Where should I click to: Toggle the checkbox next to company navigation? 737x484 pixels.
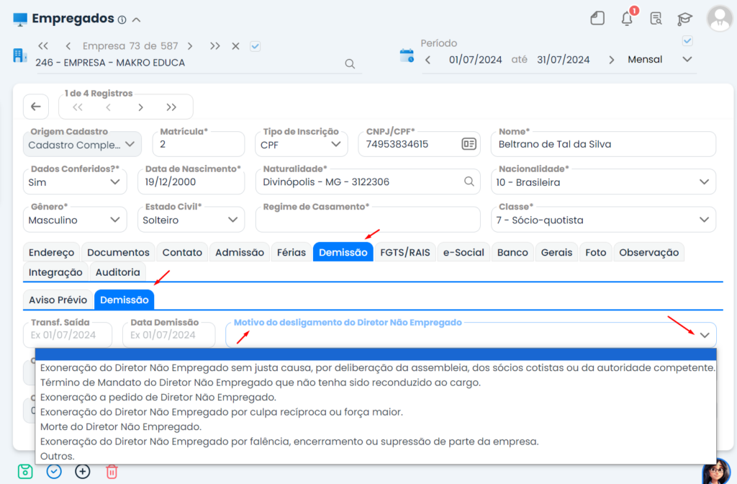coord(256,46)
